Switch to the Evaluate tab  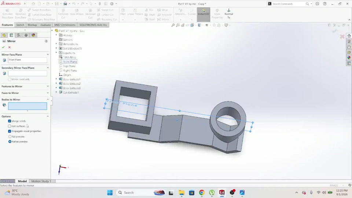(45, 25)
